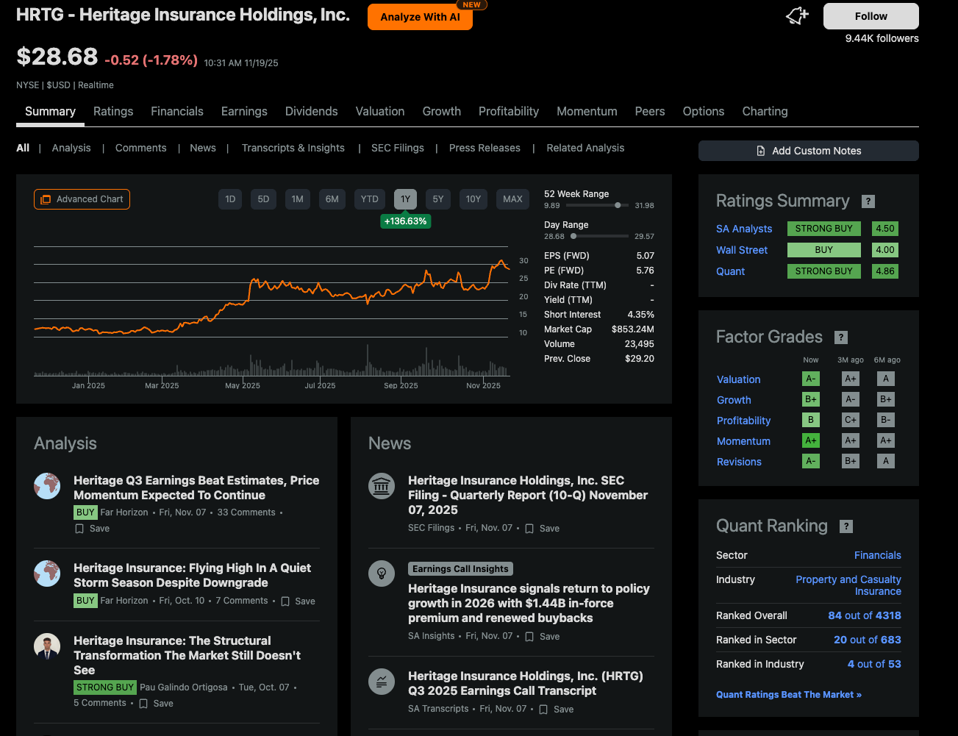958x736 pixels.
Task: Click the Valuation factor grade link
Action: (739, 379)
